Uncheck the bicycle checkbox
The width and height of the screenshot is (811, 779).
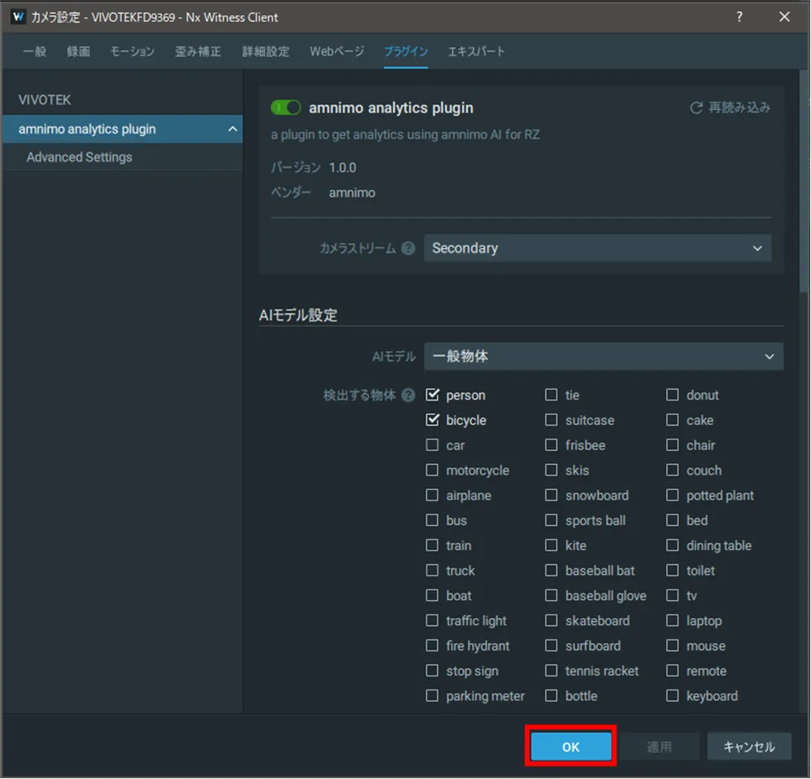coord(432,421)
